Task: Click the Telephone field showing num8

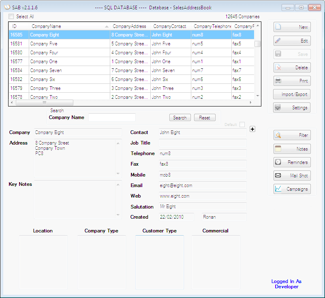Action: point(203,153)
